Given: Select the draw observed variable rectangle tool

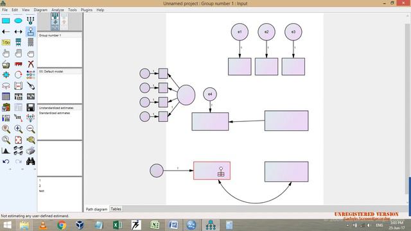Looking at the screenshot, I should pos(6,21).
